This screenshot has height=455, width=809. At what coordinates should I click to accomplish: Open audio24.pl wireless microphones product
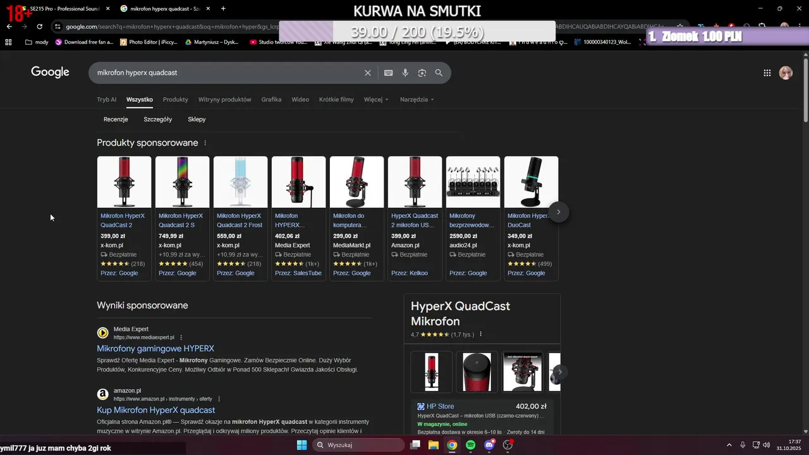(473, 218)
